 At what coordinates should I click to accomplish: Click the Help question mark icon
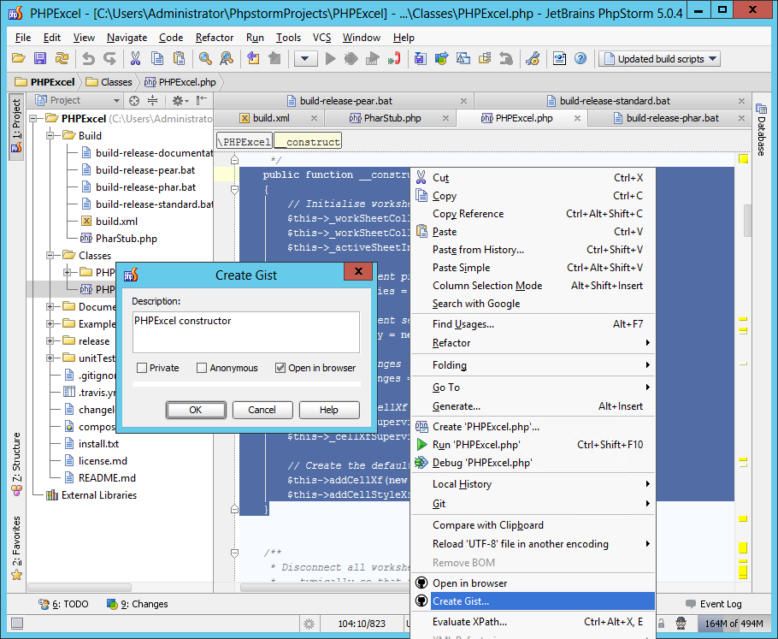pyautogui.click(x=581, y=58)
